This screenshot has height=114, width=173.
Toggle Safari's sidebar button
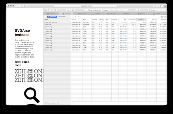click(x=25, y=6)
